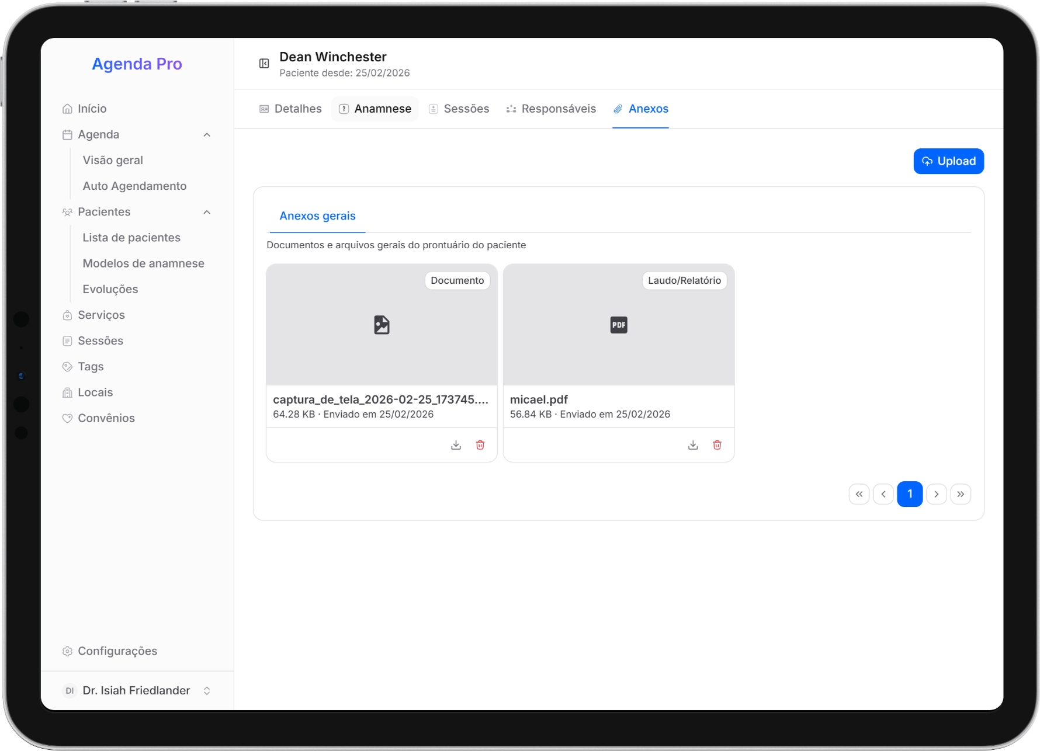This screenshot has height=751, width=1040.
Task: Open the micael.pdf thumbnail preview
Action: pyautogui.click(x=618, y=325)
